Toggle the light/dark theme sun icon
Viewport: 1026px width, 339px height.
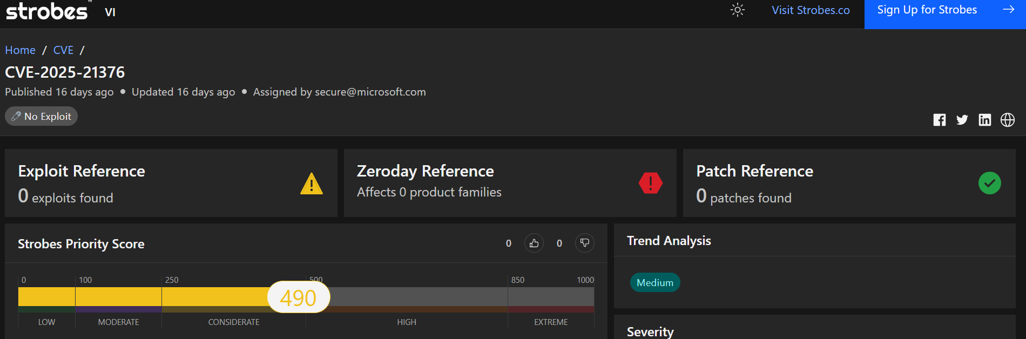coord(737,10)
